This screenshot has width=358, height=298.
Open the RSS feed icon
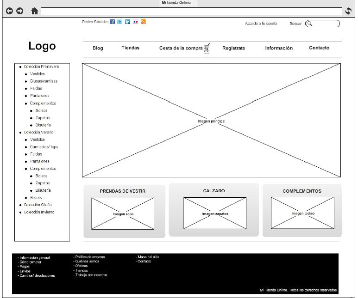click(x=143, y=22)
